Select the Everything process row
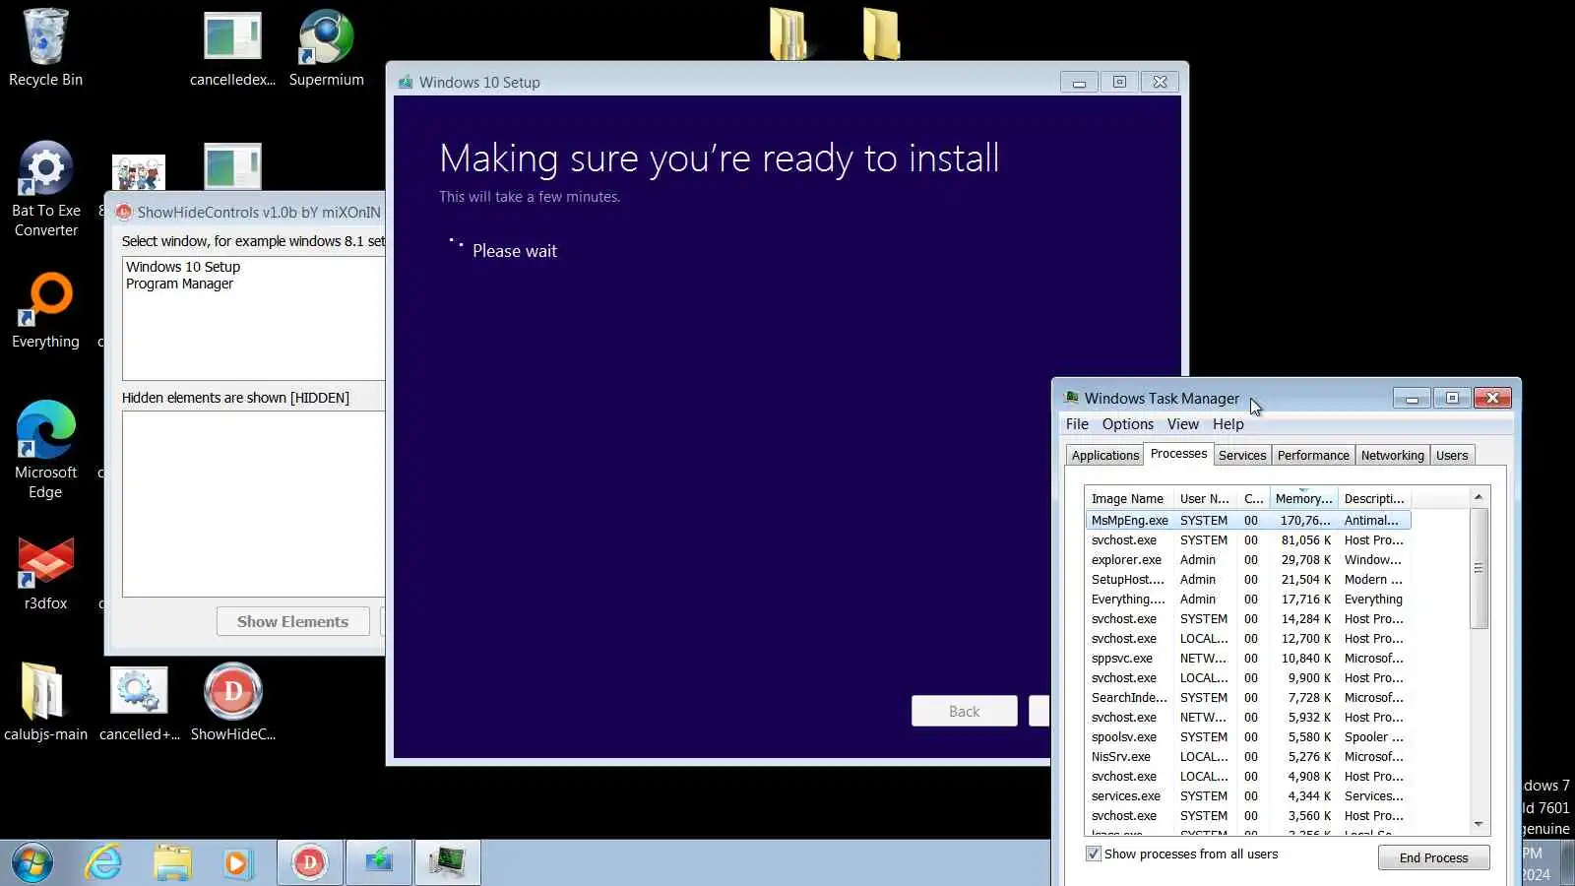The height and width of the screenshot is (886, 1575). (x=1247, y=599)
